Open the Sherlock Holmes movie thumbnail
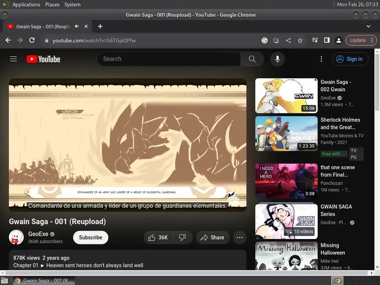The image size is (380, 285). coord(286,134)
